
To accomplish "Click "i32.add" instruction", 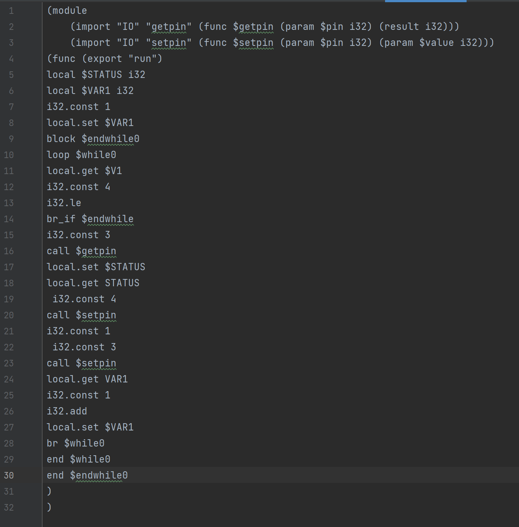I will pyautogui.click(x=67, y=412).
